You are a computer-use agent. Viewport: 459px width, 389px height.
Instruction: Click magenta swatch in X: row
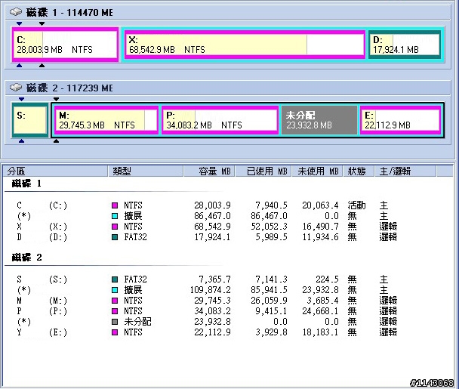click(115, 227)
